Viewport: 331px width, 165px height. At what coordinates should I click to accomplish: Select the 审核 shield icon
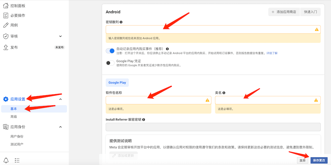click(x=6, y=36)
